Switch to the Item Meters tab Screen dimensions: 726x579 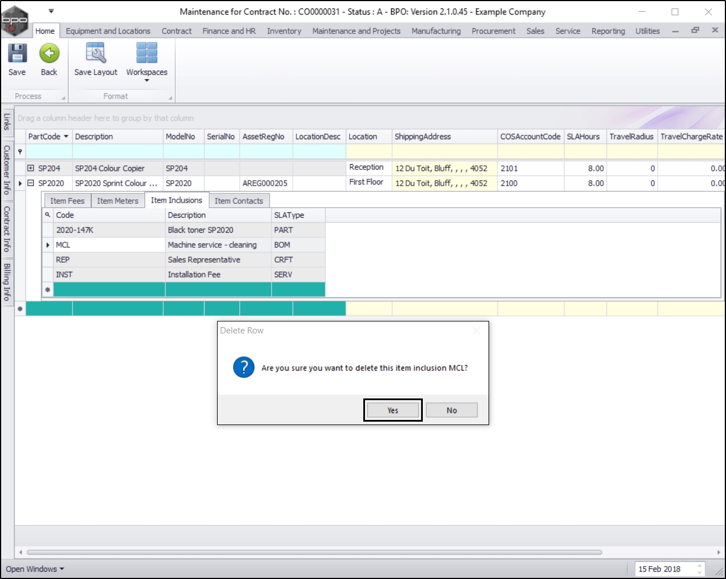[x=117, y=201]
